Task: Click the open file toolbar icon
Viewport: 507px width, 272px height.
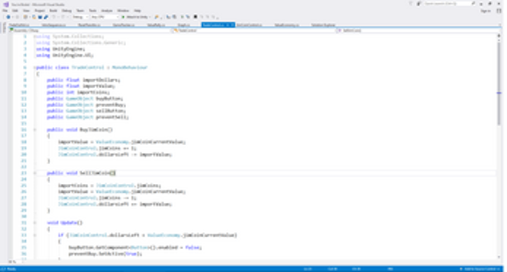Action: [x=34, y=17]
